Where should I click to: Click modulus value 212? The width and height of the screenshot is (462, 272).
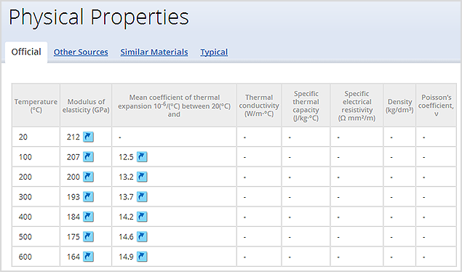click(73, 137)
